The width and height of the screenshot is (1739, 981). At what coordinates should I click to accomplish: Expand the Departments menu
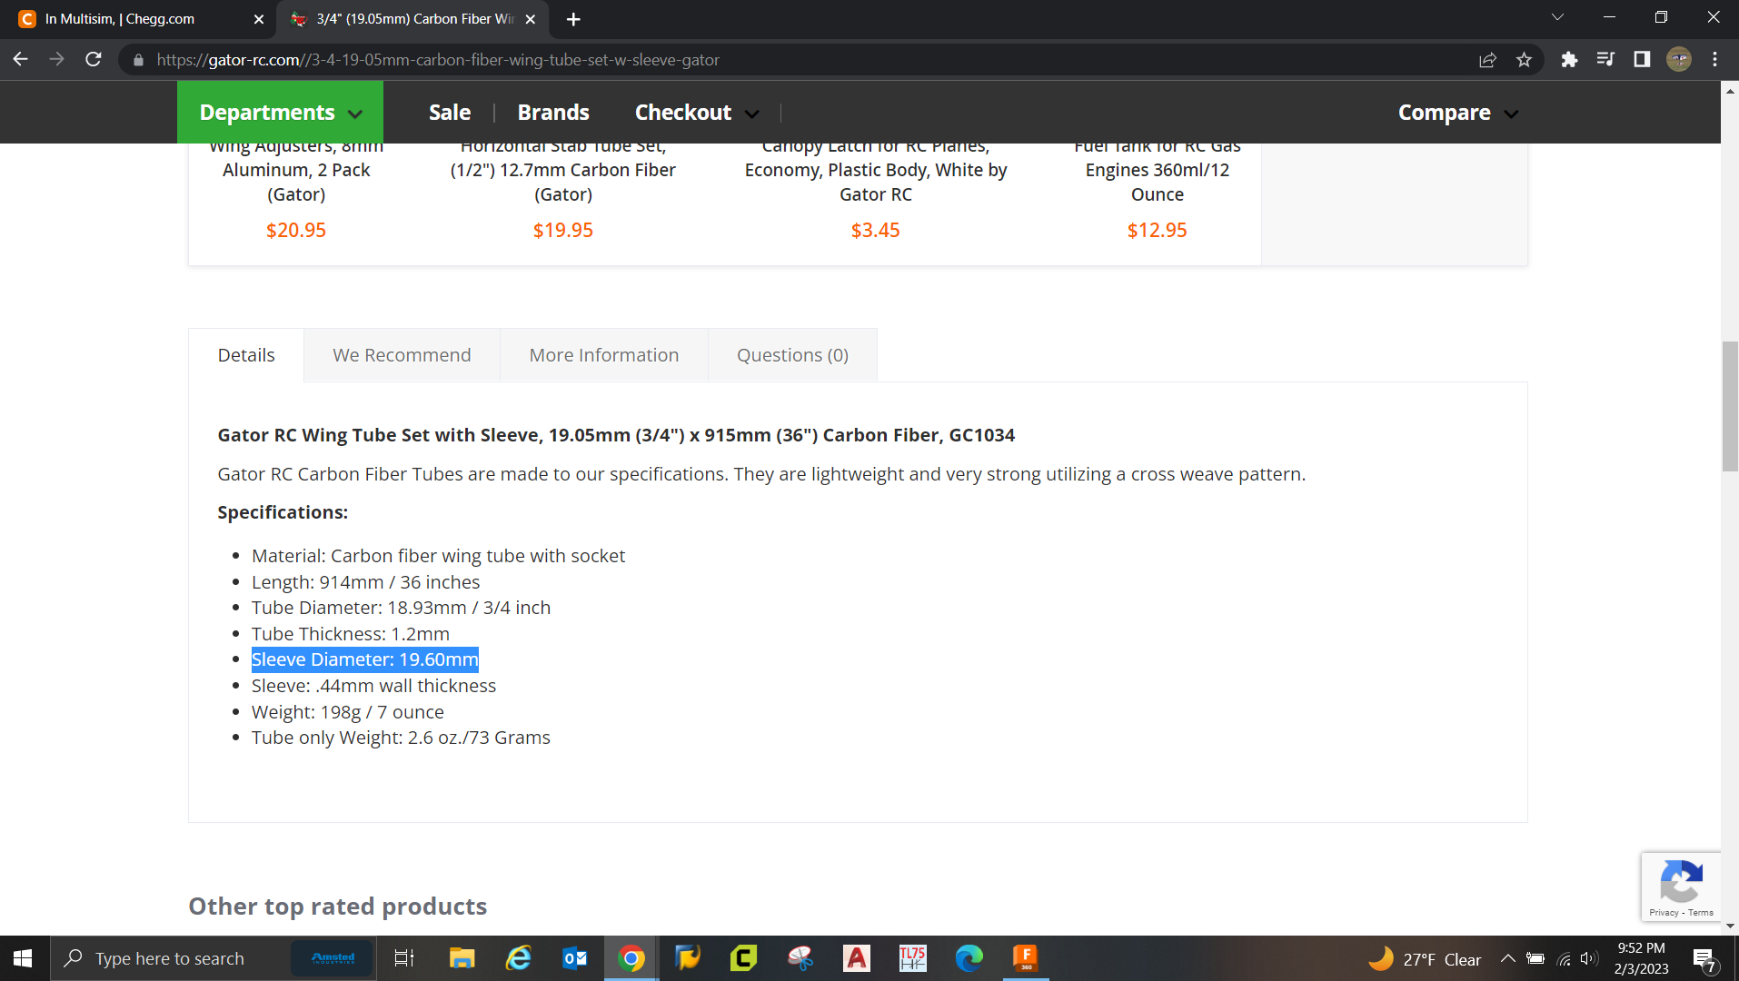click(x=280, y=113)
